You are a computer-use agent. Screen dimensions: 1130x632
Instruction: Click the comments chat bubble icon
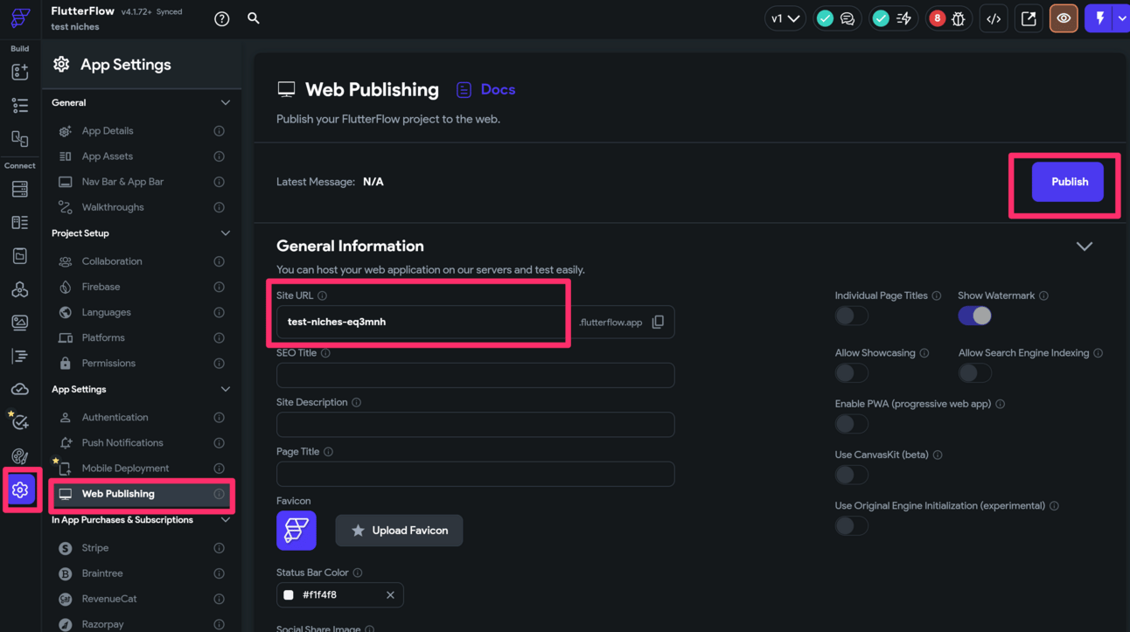pyautogui.click(x=847, y=18)
